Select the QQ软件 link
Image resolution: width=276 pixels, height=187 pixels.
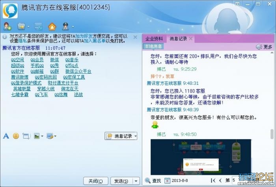[17, 71]
